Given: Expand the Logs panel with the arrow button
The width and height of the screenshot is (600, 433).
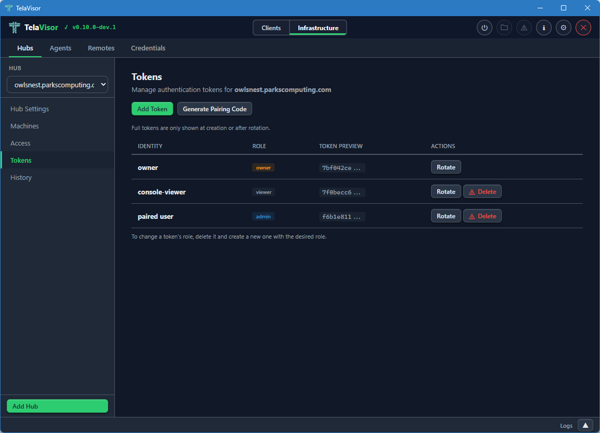Looking at the screenshot, I should click(585, 425).
